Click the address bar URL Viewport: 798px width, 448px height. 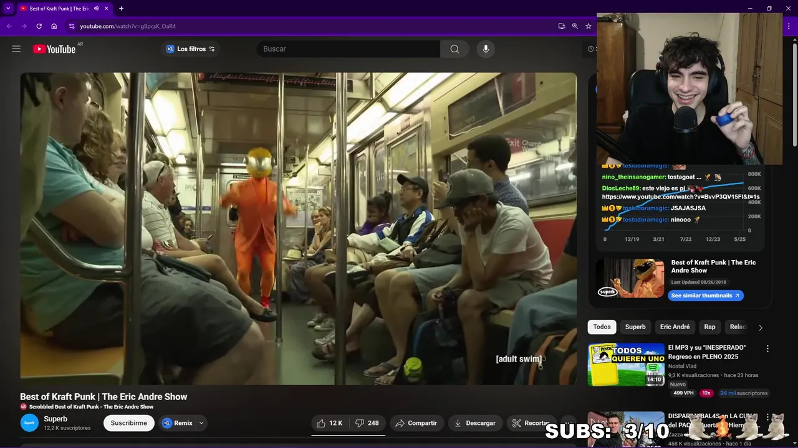(128, 26)
